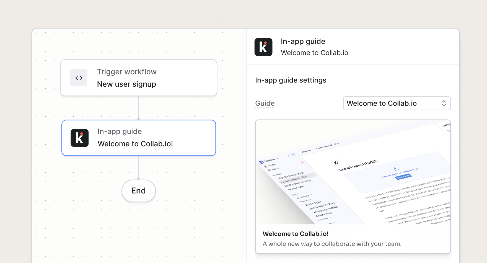Click the 'Welcome to Collab.io!' text in the workflow step
487x263 pixels.
coord(135,144)
